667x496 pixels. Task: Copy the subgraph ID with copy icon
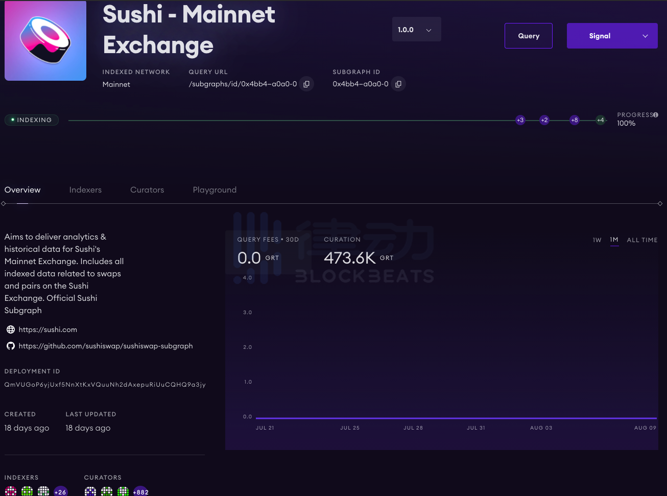coord(398,84)
